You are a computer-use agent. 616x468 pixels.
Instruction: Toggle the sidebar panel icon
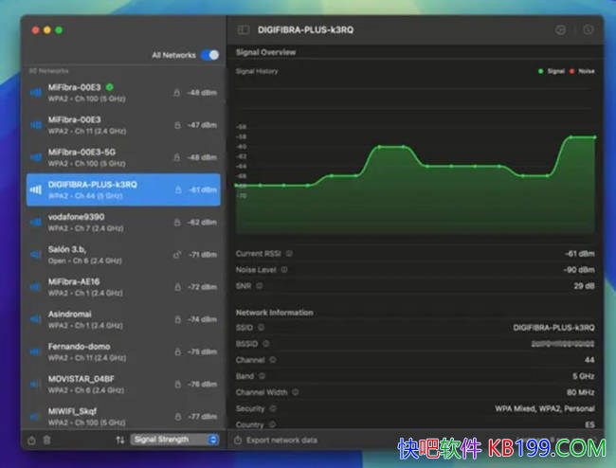click(244, 30)
